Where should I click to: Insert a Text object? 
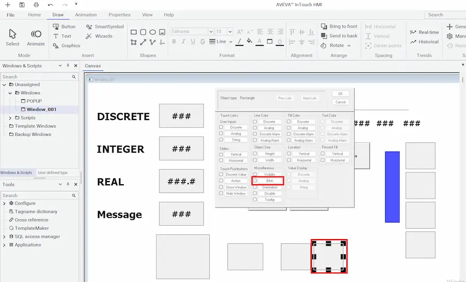tap(62, 36)
